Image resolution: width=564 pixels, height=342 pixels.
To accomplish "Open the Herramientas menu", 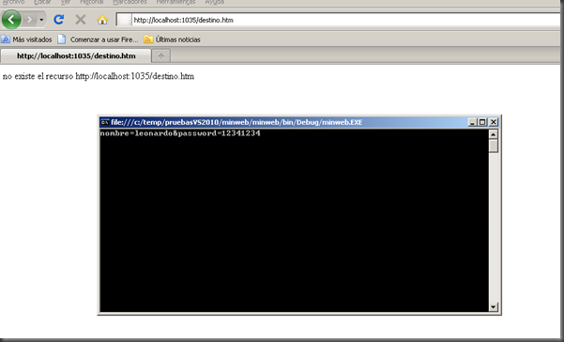I will (x=175, y=2).
